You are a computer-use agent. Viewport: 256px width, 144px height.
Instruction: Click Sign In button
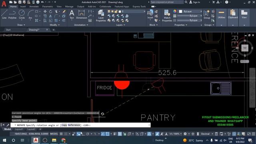(x=194, y=2)
